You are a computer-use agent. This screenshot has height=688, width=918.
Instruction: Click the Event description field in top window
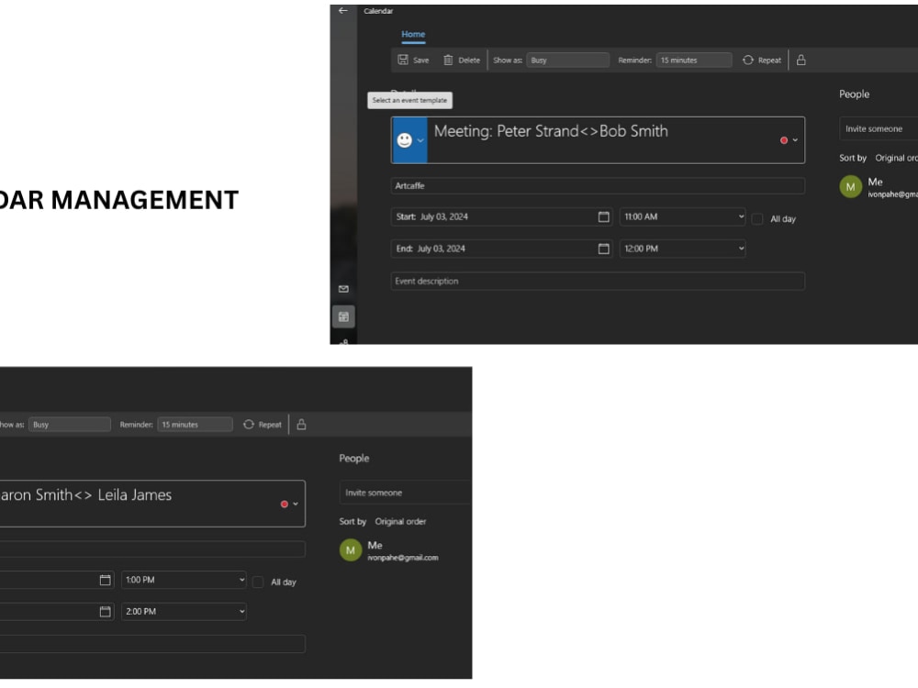click(x=598, y=281)
